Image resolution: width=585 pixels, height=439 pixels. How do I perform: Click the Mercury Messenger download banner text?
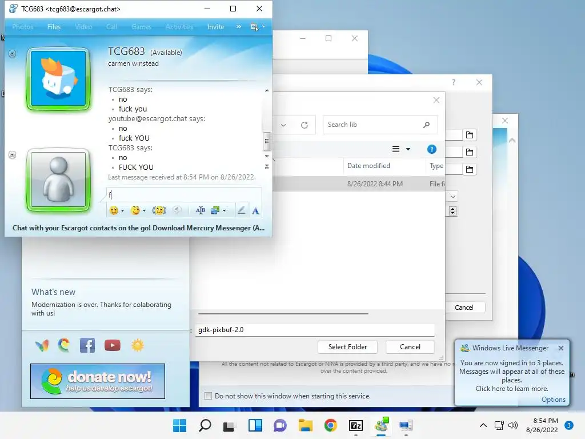[138, 228]
